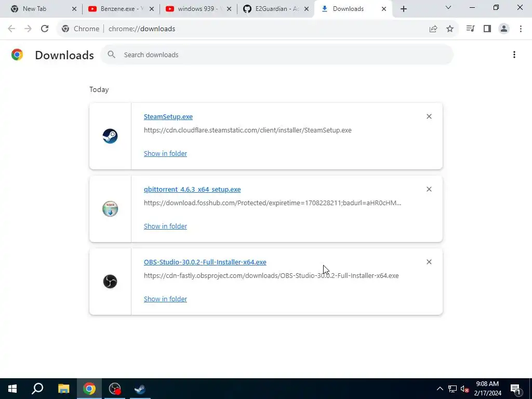Click the Chrome taskbar icon
This screenshot has height=399, width=532.
pyautogui.click(x=89, y=389)
